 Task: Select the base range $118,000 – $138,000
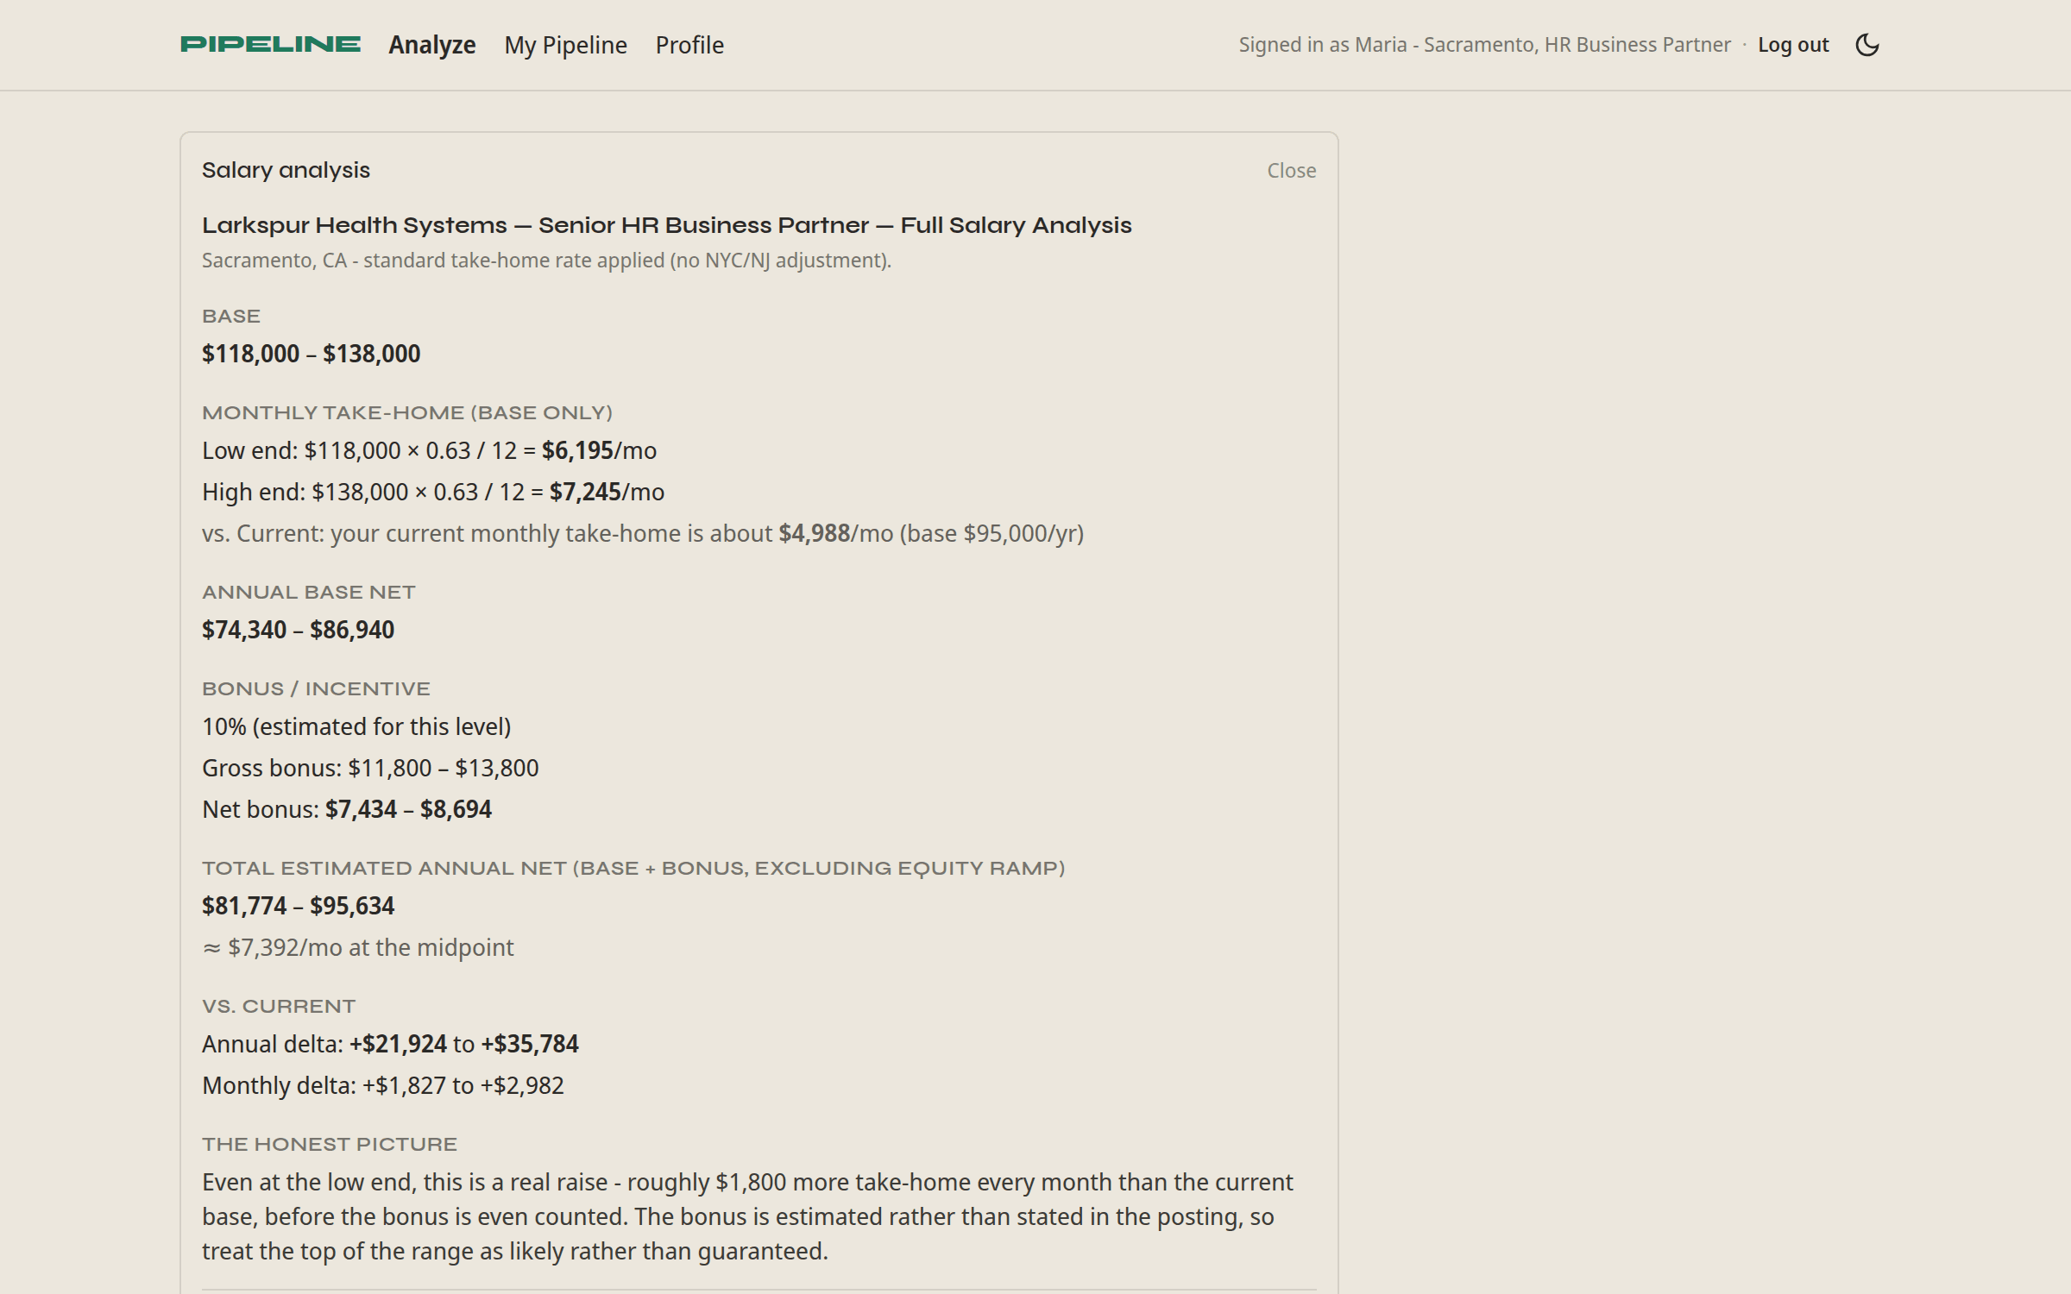(311, 354)
